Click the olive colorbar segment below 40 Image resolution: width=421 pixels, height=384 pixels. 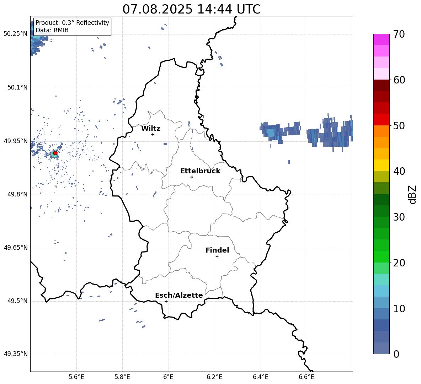click(381, 177)
